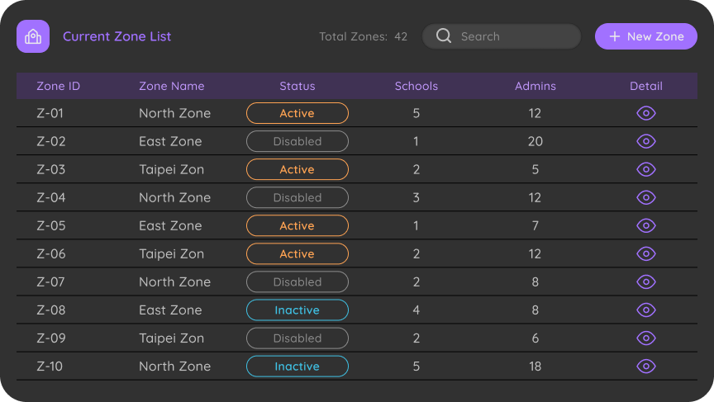Show details for zone Z-06
The width and height of the screenshot is (714, 402).
tap(645, 253)
